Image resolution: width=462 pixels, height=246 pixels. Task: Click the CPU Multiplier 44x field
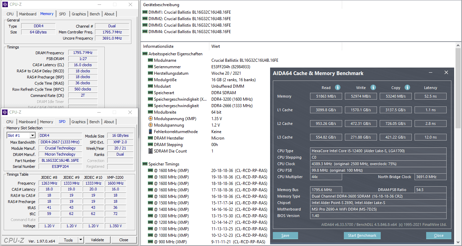(326, 177)
